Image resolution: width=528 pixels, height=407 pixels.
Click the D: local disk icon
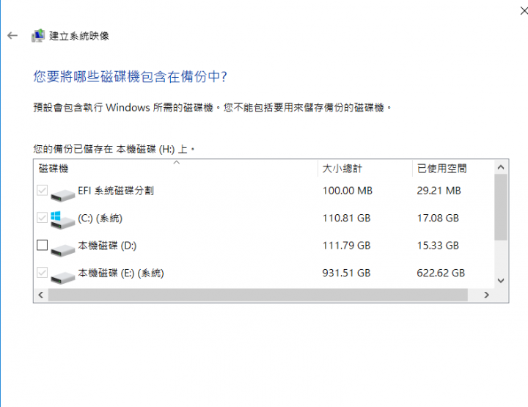[62, 250]
